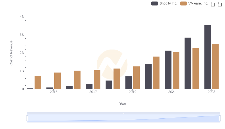225x129 pixels.
Task: Click the Shopify bar for 2017
Action: click(89, 86)
